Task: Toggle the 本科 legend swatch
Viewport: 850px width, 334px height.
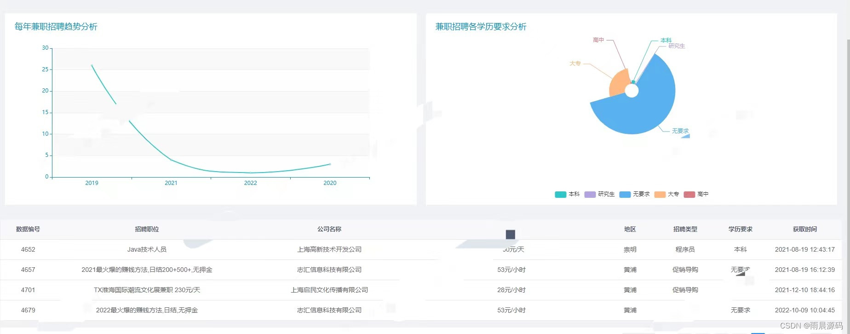Action: [x=560, y=194]
